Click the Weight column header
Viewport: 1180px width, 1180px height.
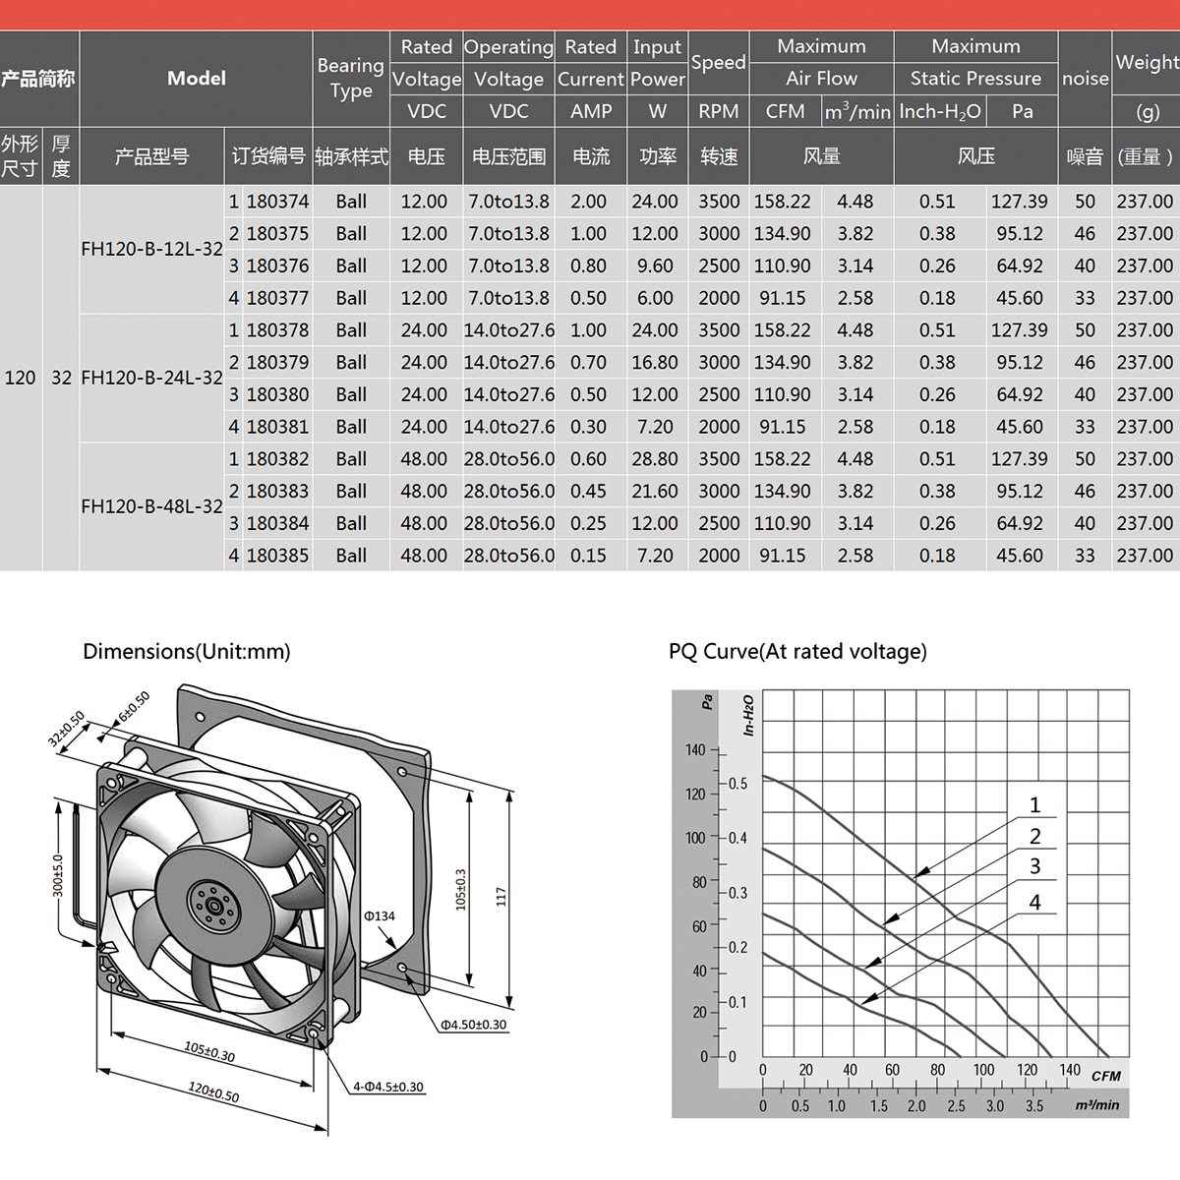(x=1147, y=62)
